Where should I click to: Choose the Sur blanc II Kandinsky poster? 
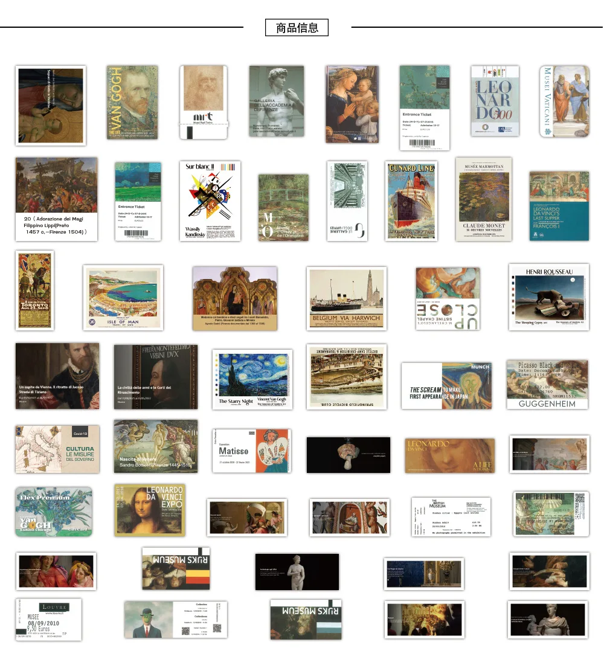pos(210,201)
